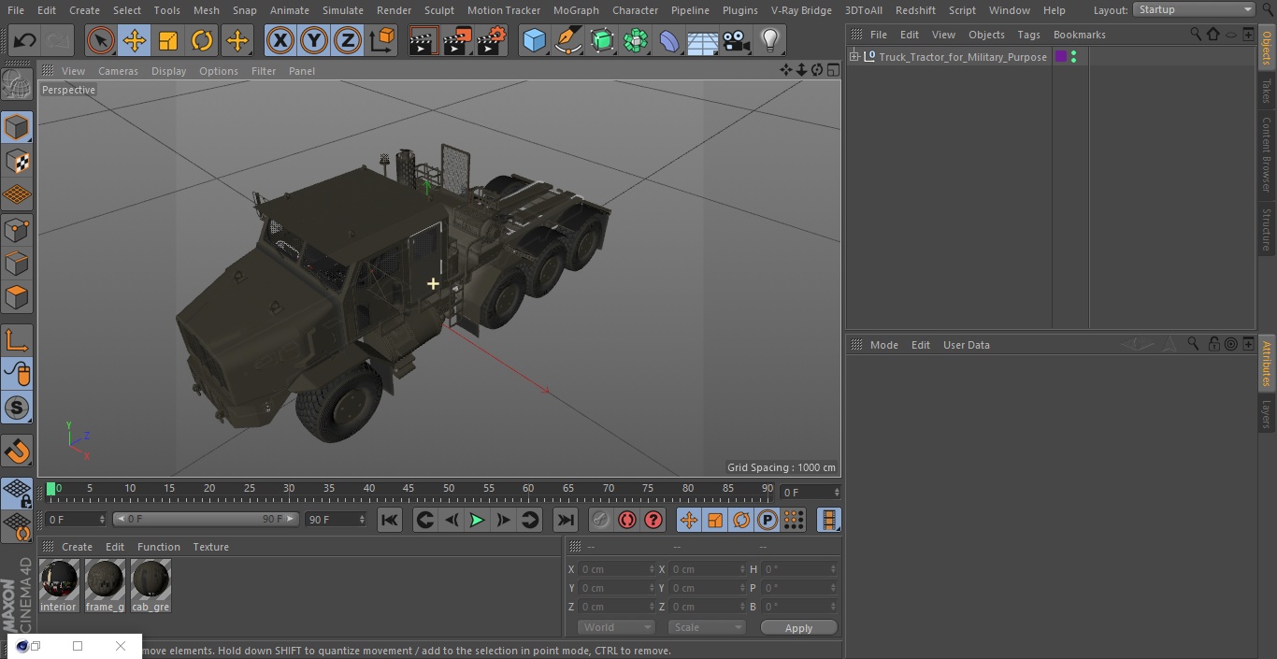Toggle Snap S icon in left toolbar
Viewport: 1277px width, 659px height.
[x=17, y=408]
